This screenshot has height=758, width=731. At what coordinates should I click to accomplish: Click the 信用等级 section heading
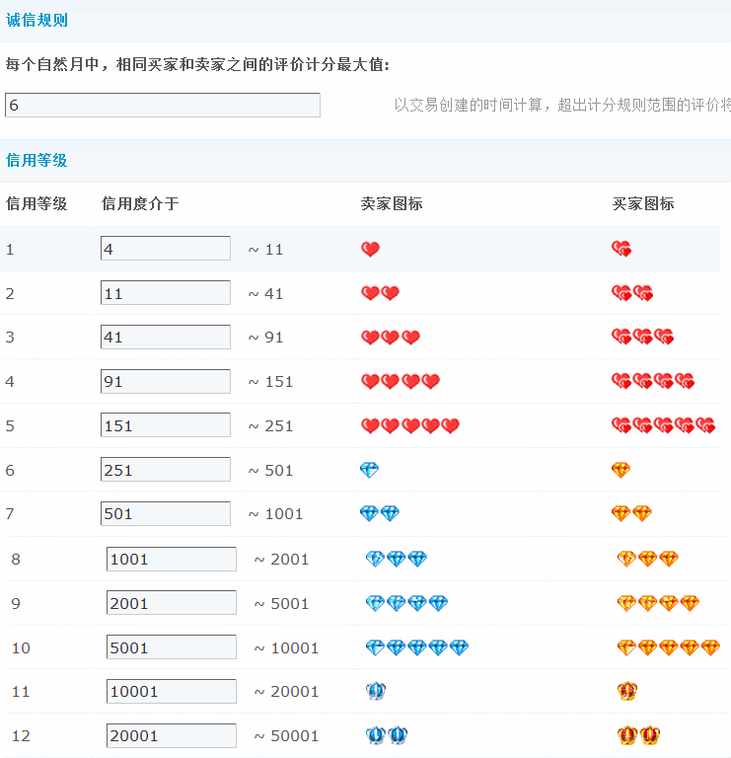pos(37,160)
